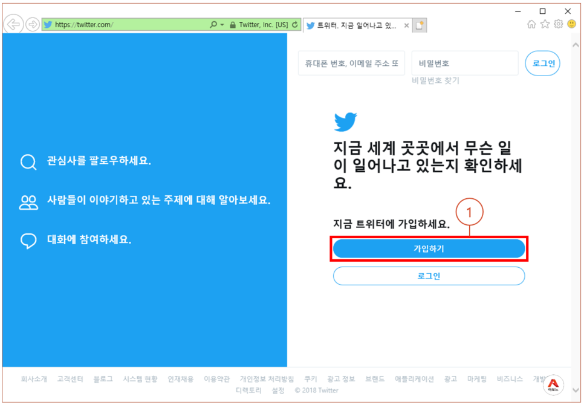
Task: Click the password input field
Action: pyautogui.click(x=465, y=63)
